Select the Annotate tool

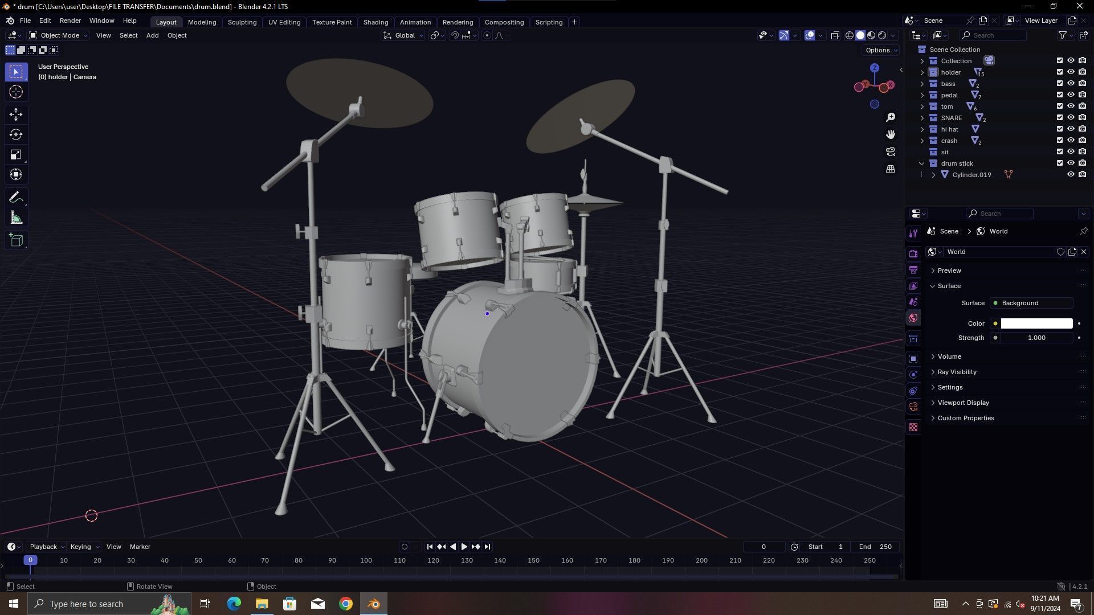pos(16,198)
